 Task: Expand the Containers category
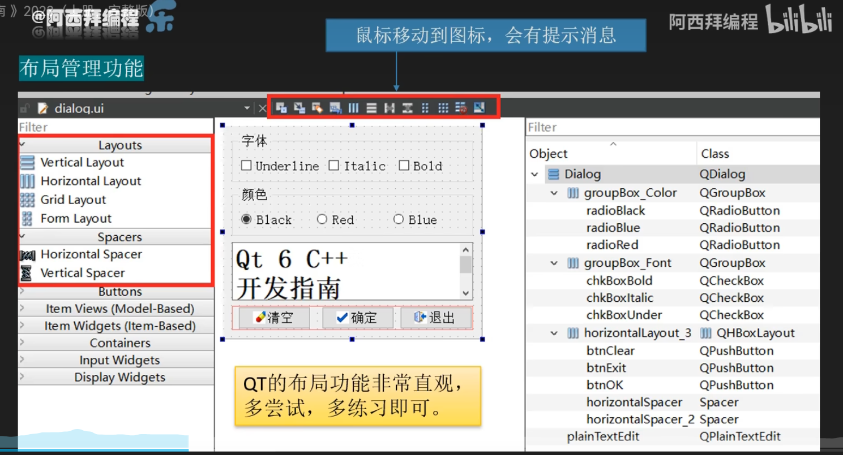(x=23, y=343)
